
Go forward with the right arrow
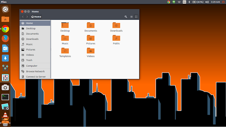(27, 17)
